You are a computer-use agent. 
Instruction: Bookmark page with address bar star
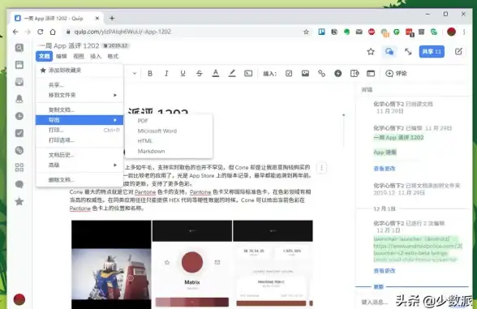(306, 32)
